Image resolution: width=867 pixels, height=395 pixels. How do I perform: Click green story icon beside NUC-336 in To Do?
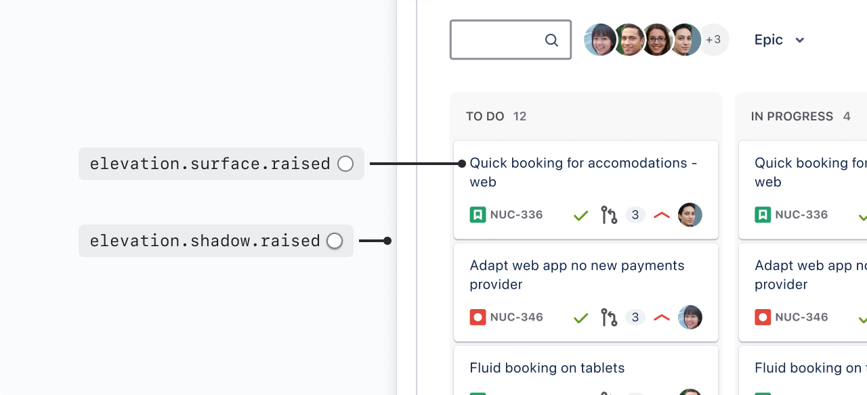(478, 215)
